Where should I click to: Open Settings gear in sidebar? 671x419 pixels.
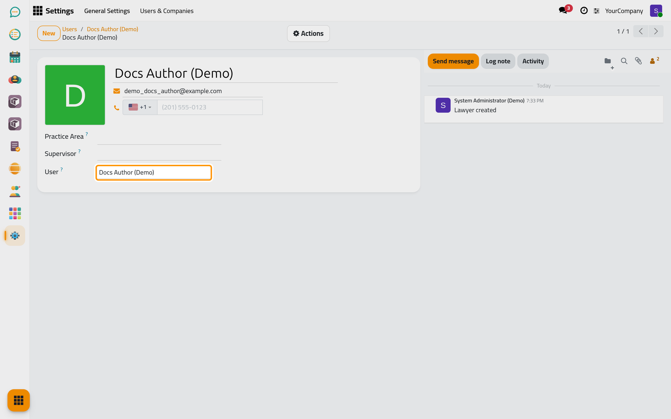[15, 236]
